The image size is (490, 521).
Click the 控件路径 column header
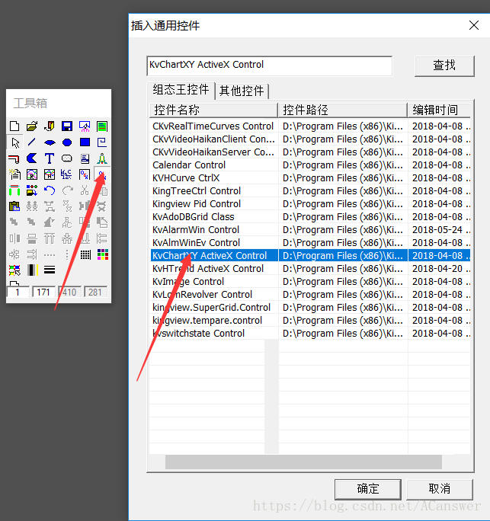point(343,110)
